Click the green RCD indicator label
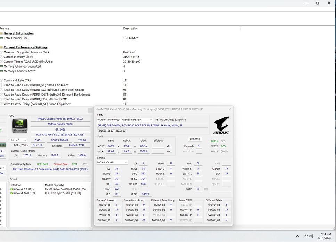 [x=223, y=146]
